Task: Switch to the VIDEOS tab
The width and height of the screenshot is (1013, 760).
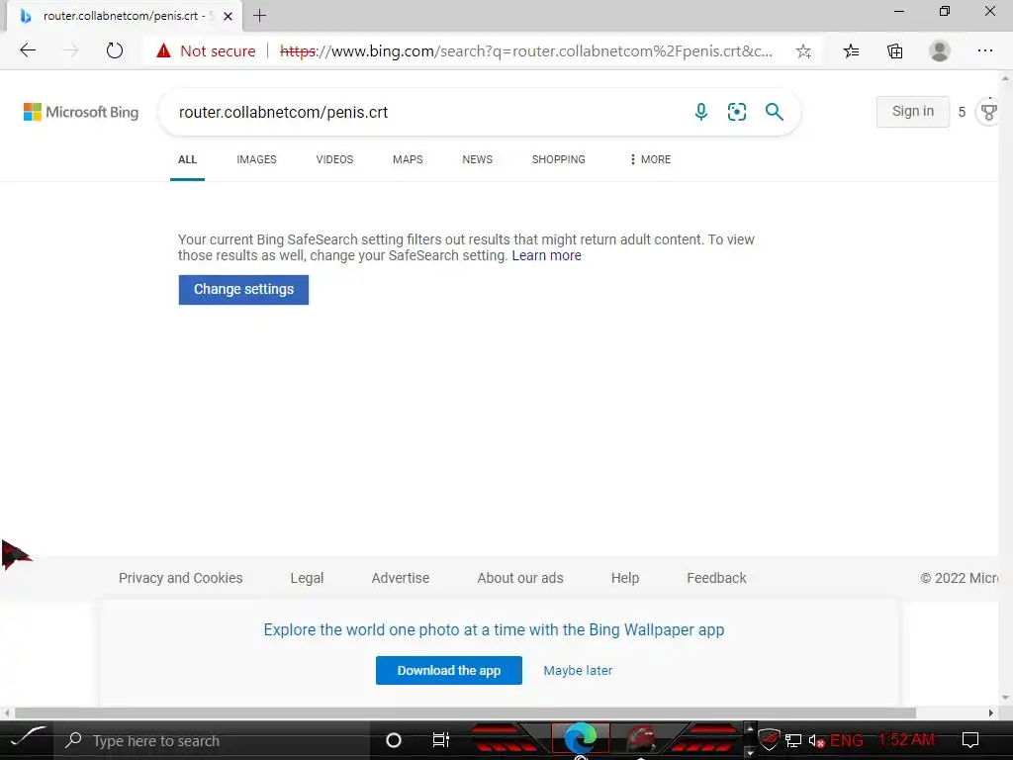Action: (x=334, y=159)
